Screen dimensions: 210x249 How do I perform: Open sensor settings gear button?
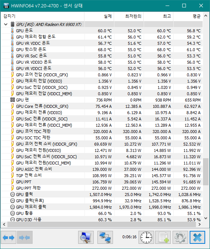(x=180, y=238)
